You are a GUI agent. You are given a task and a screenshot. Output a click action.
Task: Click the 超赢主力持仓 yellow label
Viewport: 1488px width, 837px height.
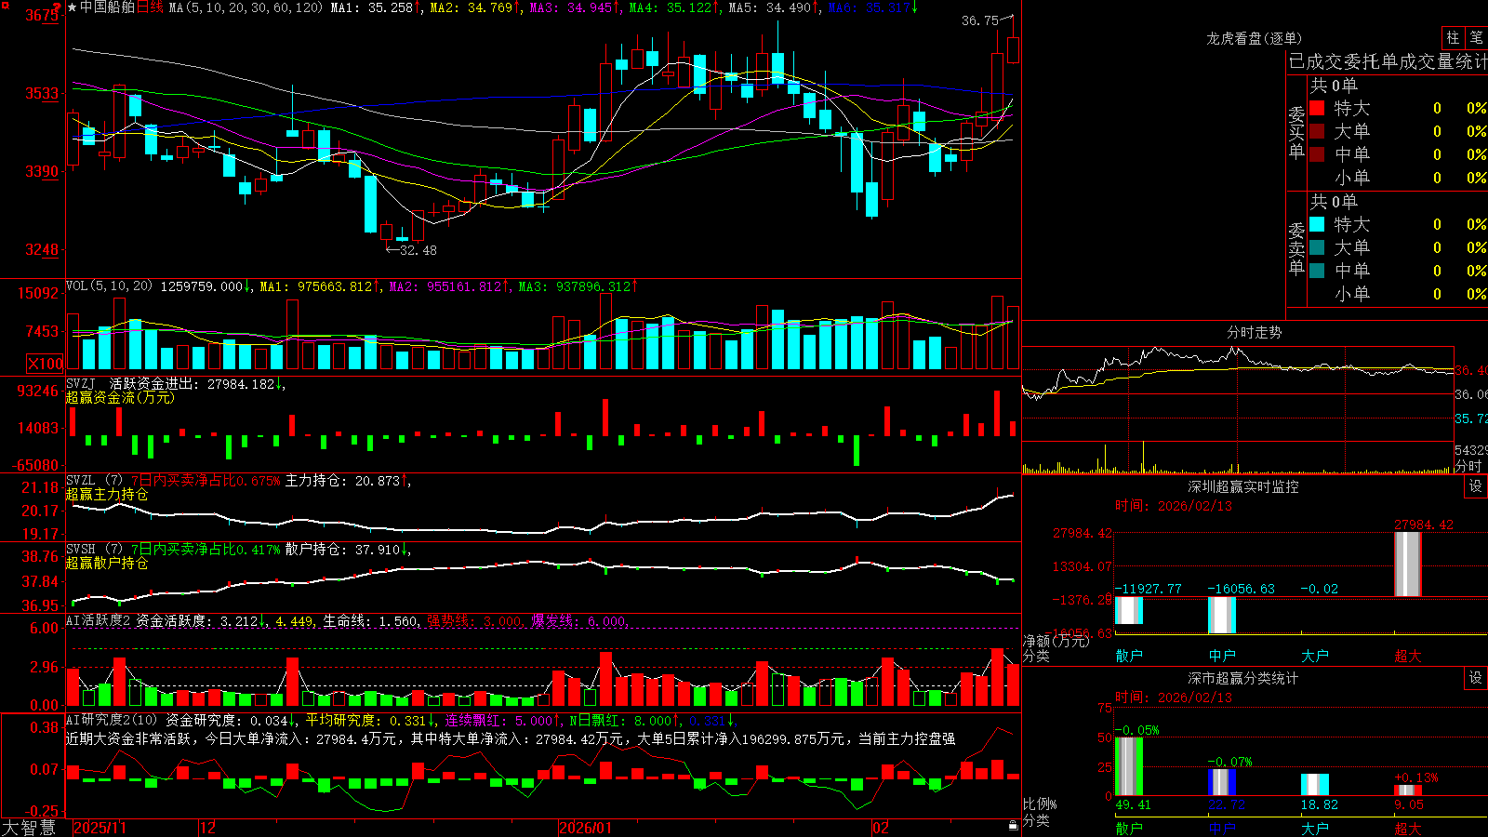107,494
